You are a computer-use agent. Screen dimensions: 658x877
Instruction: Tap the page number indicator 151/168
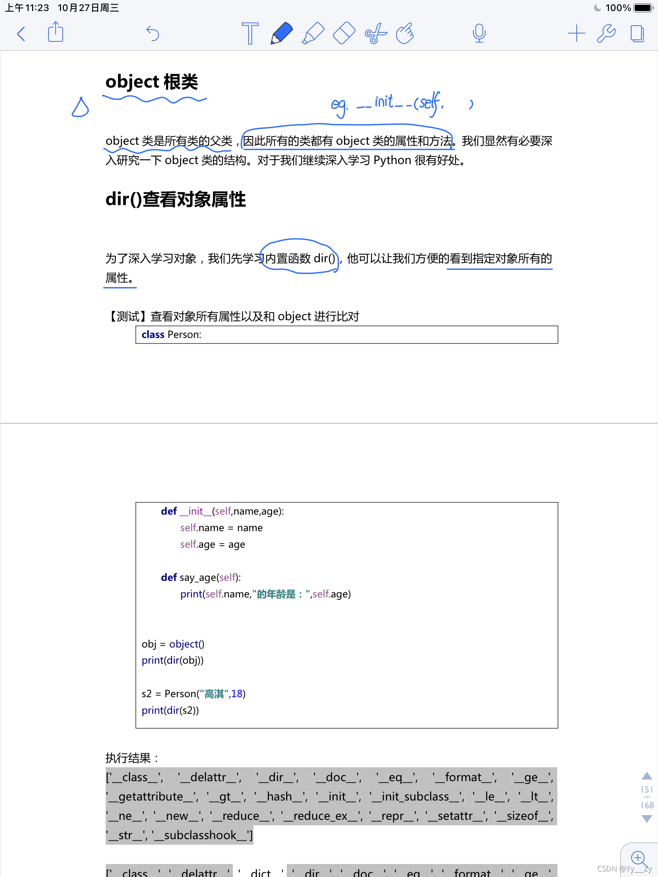(x=647, y=797)
